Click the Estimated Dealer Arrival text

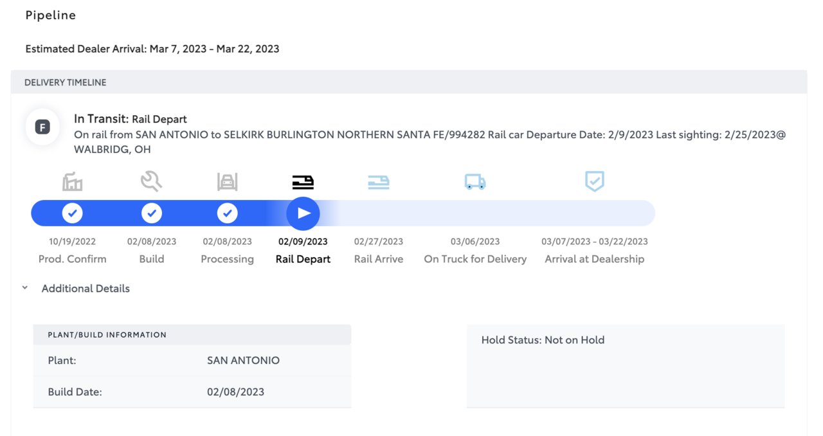[152, 49]
